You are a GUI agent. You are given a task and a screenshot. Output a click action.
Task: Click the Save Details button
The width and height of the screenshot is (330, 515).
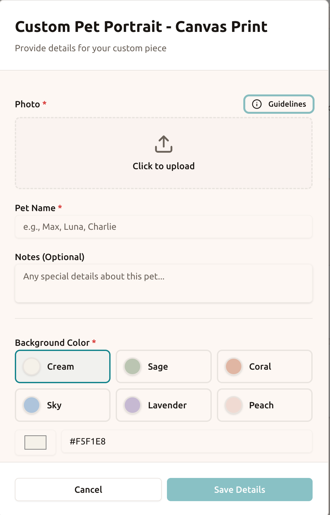click(x=239, y=490)
